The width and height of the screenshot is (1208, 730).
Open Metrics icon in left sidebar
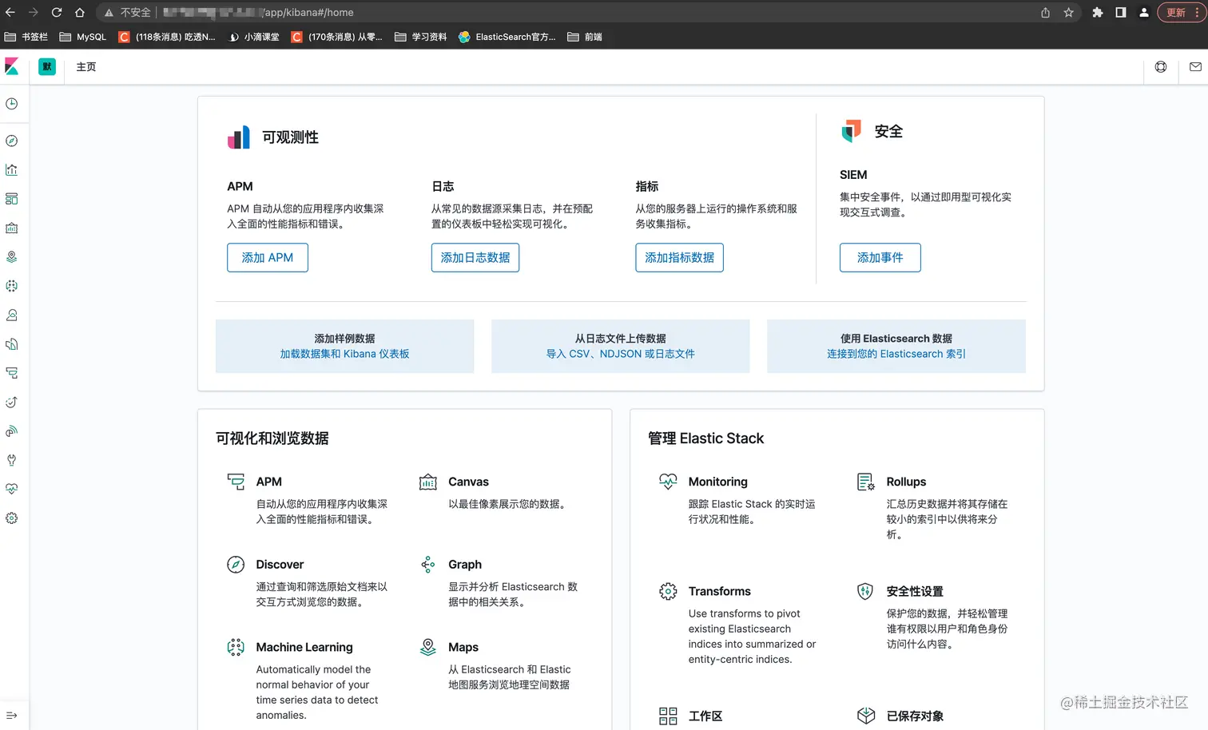click(12, 315)
